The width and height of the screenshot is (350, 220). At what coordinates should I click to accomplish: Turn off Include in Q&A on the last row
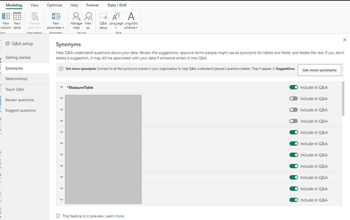(294, 200)
